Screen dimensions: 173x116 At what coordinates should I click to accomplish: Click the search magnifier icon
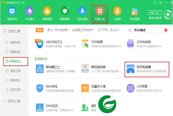130,30
